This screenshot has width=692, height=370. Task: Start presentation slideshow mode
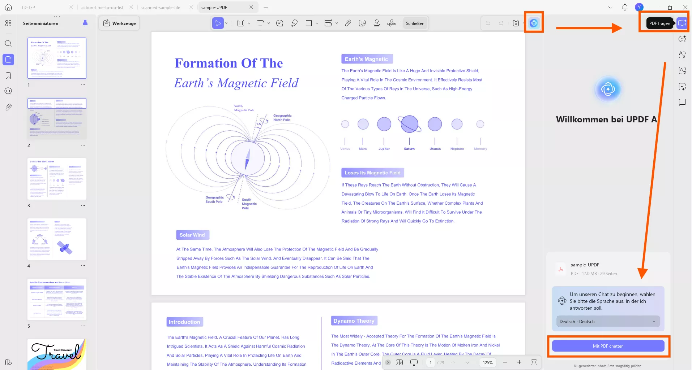414,362
